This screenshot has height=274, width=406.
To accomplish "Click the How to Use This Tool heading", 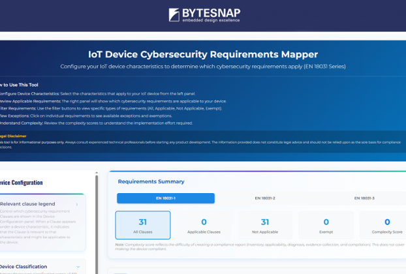I will point(20,85).
